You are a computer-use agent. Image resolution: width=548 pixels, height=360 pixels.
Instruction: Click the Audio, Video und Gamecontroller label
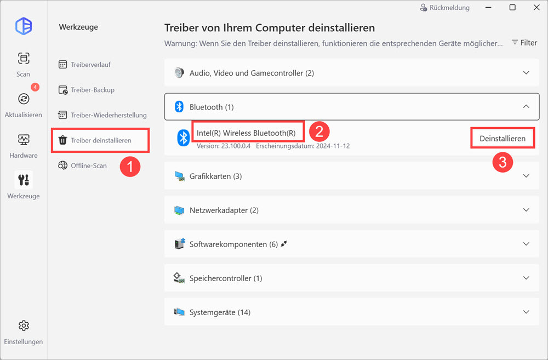[252, 73]
